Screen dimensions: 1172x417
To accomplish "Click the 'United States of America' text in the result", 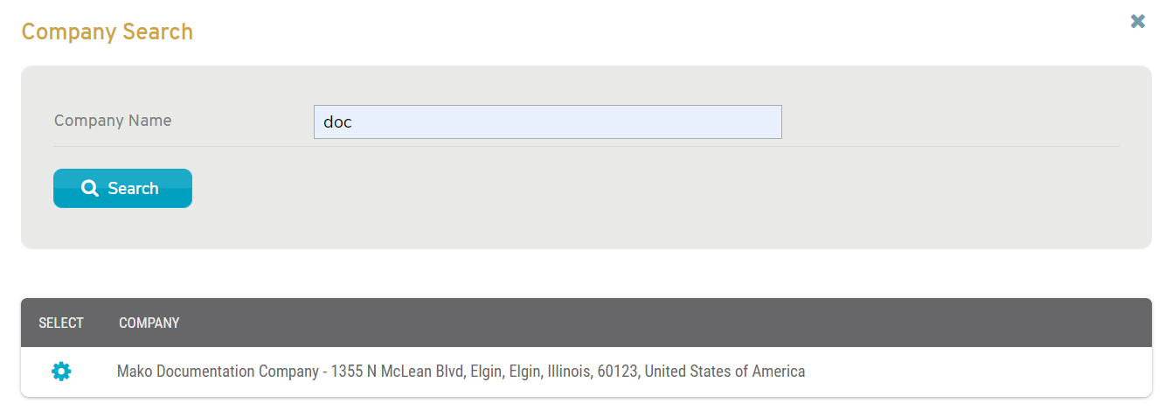I will click(725, 372).
